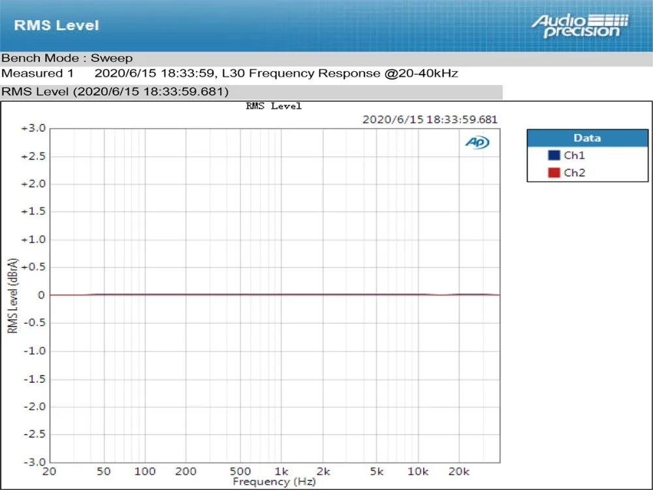Click the +1.5 y-axis value
This screenshot has height=490, width=653.
coord(34,212)
